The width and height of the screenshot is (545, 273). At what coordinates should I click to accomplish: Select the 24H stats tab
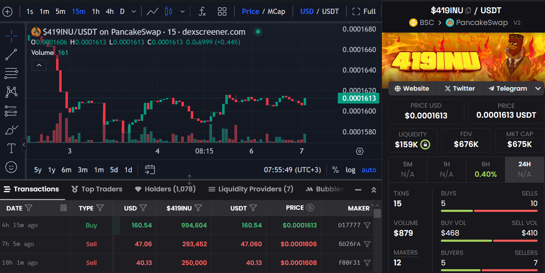pos(524,169)
